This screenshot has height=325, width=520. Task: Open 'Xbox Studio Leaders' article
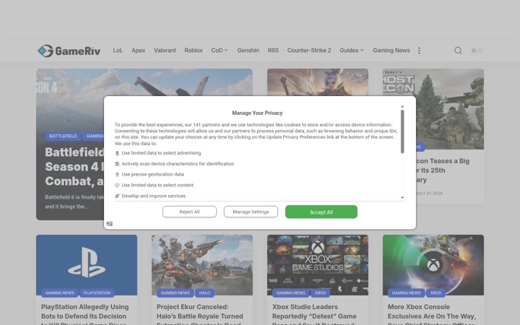pyautogui.click(x=314, y=314)
